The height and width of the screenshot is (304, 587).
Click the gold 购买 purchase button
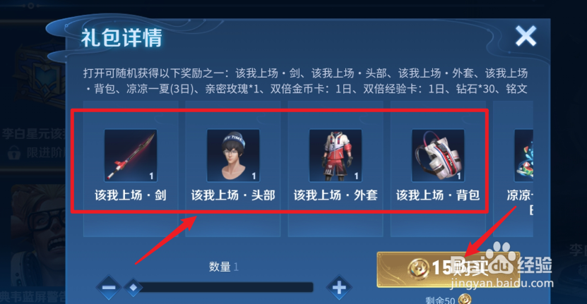[449, 269]
